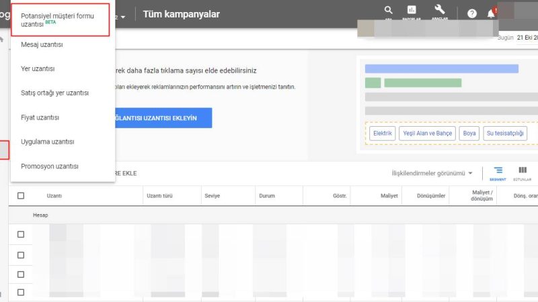Select Promosyon uzantısı from menu
The width and height of the screenshot is (538, 302).
point(50,166)
